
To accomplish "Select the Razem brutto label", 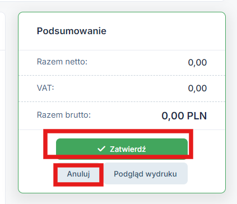I will tap(64, 115).
